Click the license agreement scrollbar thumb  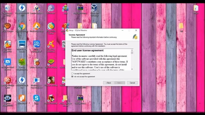(x=132, y=53)
